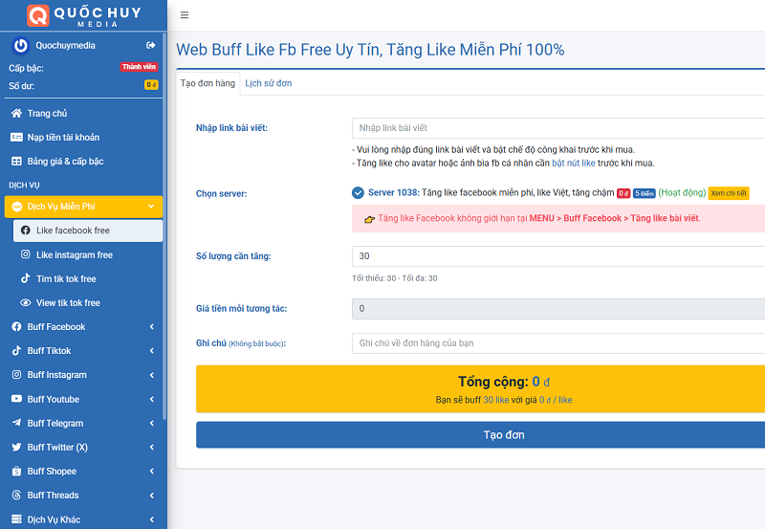
Task: Click the page heading Web Buff Like Fb Free
Action: click(370, 50)
